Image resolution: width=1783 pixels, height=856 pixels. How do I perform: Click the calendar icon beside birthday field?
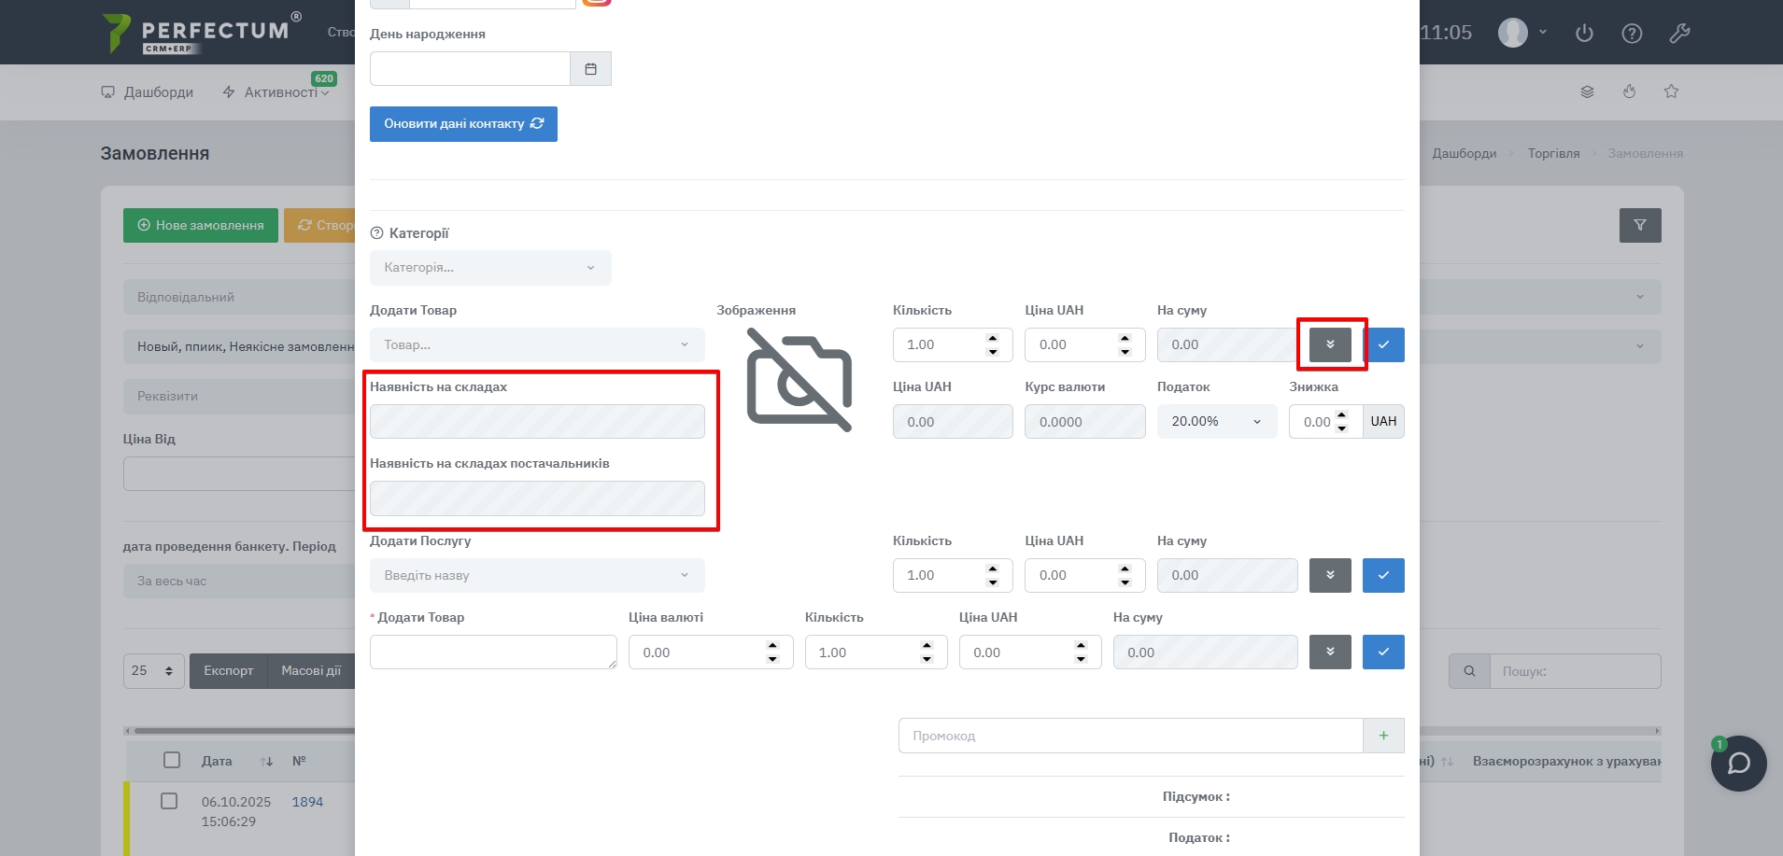tap(590, 69)
